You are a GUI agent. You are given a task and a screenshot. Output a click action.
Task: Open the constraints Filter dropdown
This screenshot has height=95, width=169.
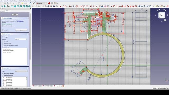click(x=21, y=71)
